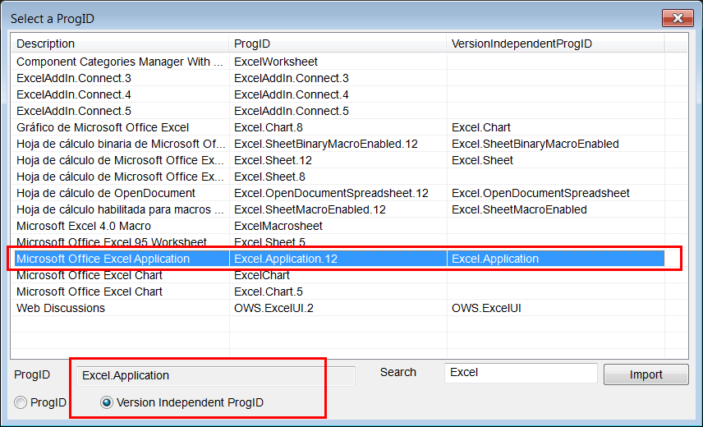Click the Import button
Image resolution: width=703 pixels, height=427 pixels.
(646, 374)
